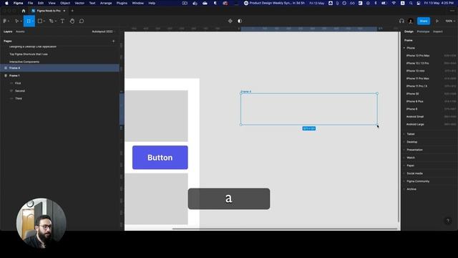
Task: Click the blue Share button
Action: (424, 21)
